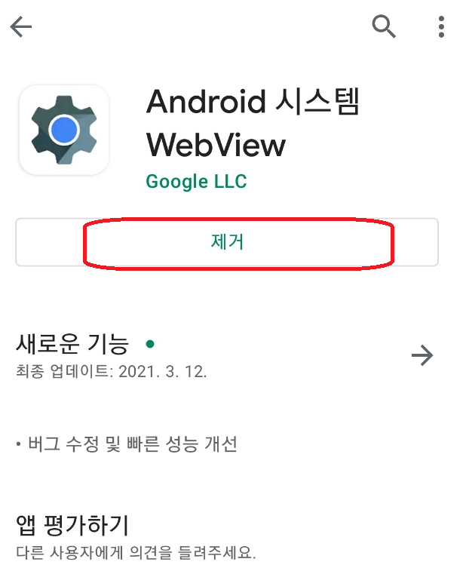Viewport: 469px width, 571px height.
Task: Tap the 최종 업데이트 label
Action: click(64, 371)
